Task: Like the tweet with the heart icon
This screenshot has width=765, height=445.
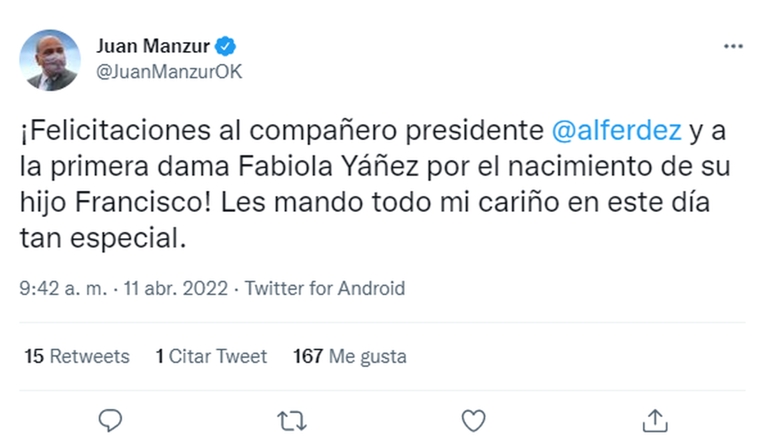Action: pos(473,420)
